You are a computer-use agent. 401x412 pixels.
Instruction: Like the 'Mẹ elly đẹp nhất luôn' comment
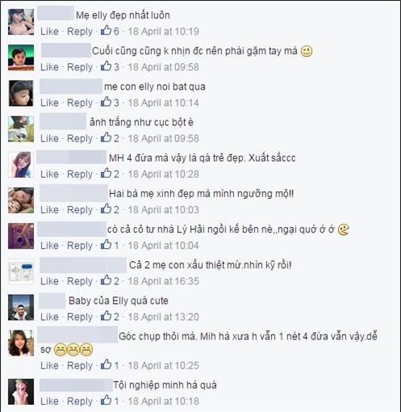coord(49,32)
